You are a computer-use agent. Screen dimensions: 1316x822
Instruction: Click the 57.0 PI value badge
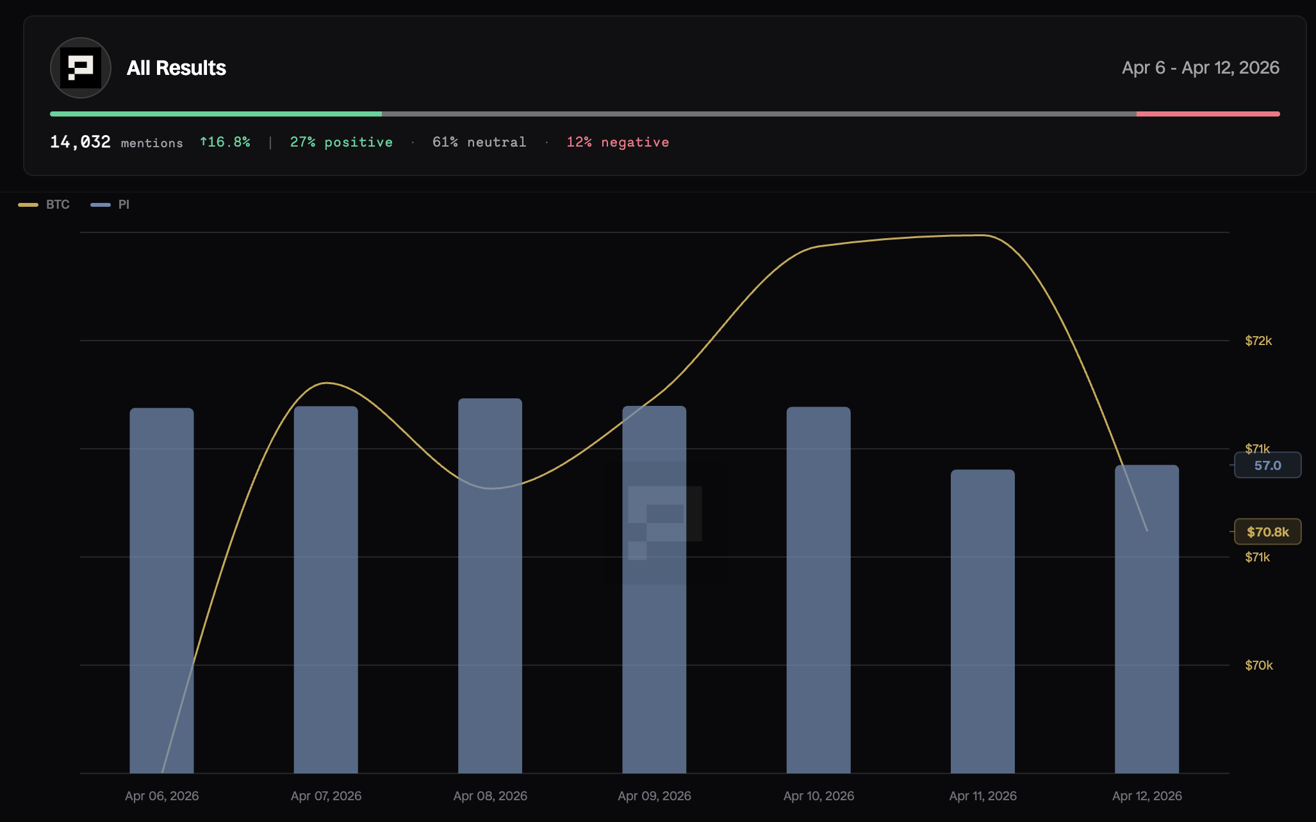click(1267, 465)
